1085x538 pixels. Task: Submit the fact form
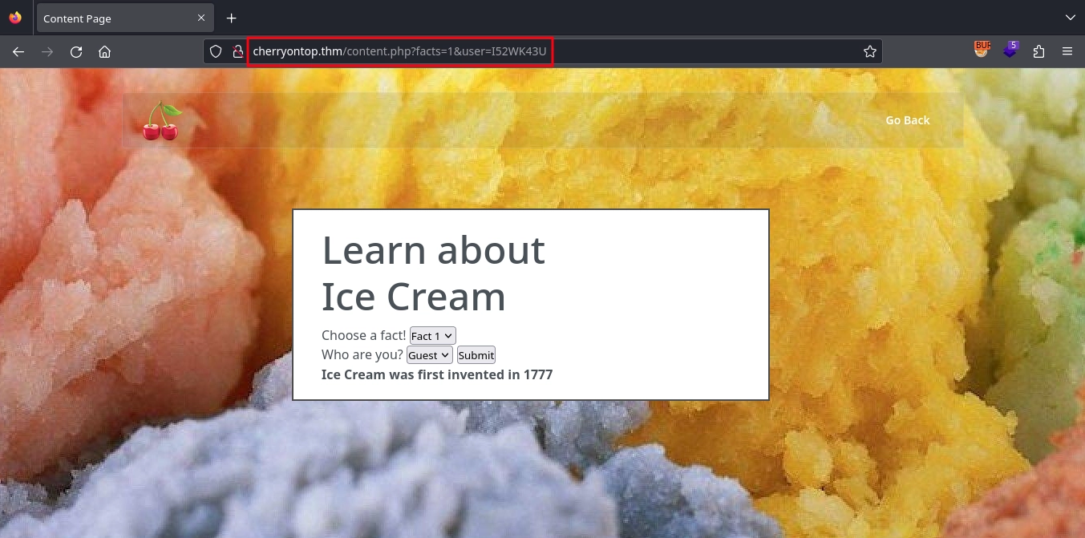click(x=476, y=355)
